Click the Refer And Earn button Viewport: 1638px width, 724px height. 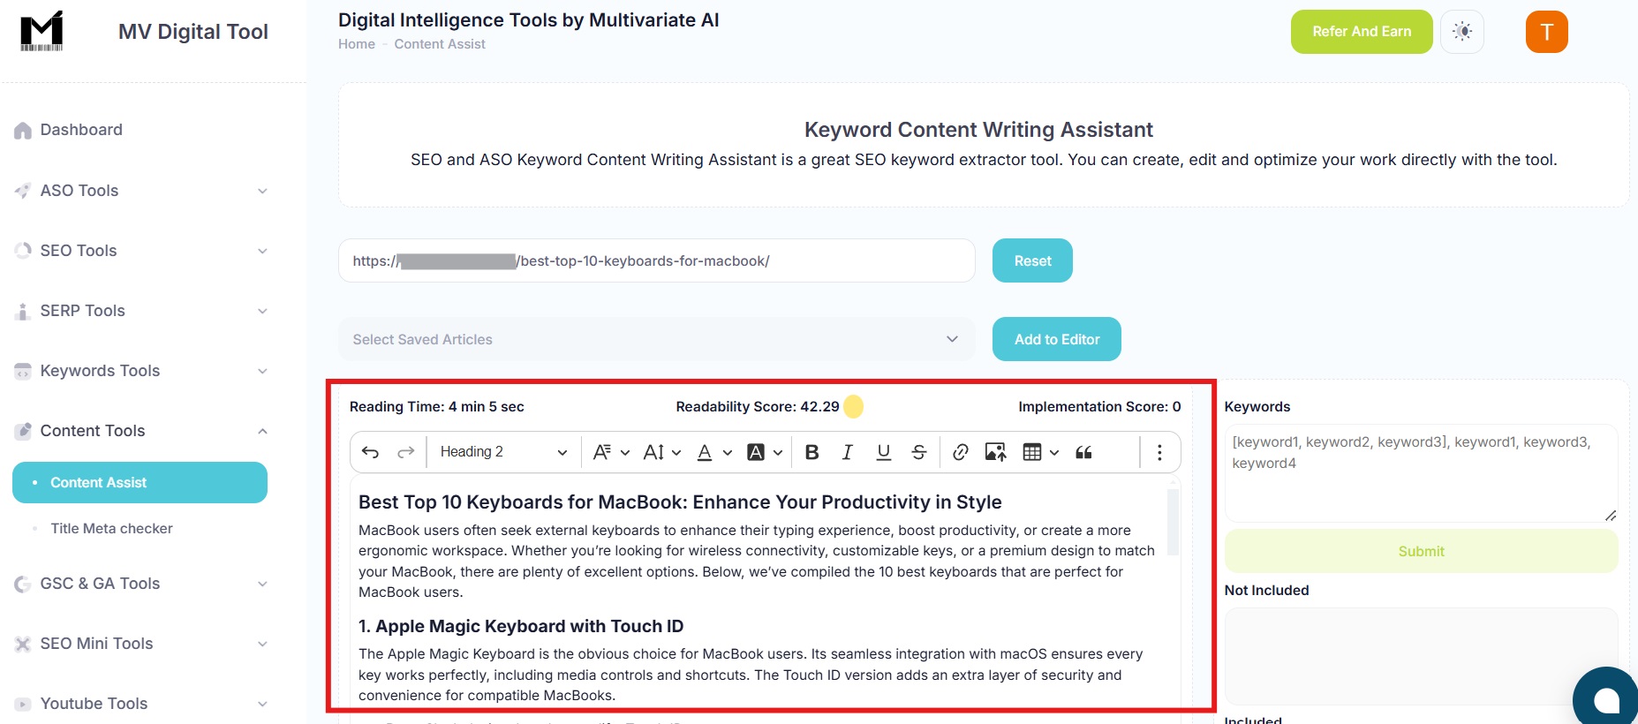pos(1362,32)
